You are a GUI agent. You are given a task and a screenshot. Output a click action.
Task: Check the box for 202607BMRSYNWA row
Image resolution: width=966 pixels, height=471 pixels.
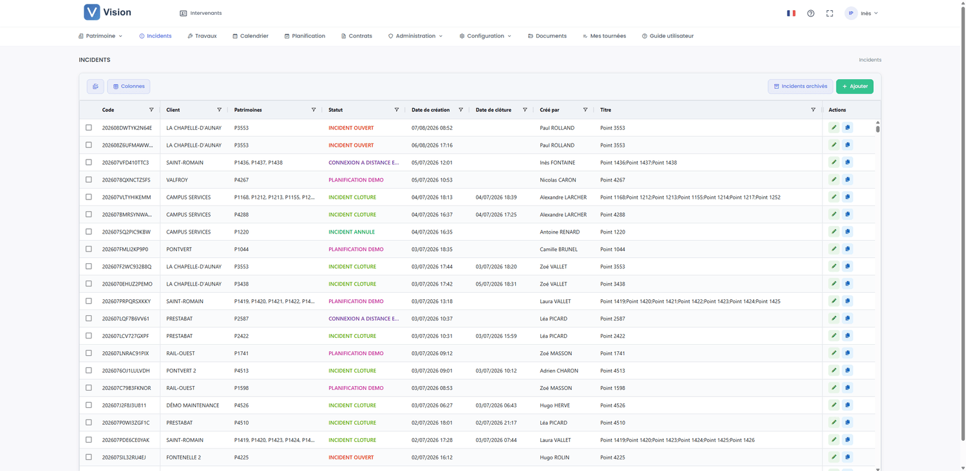coord(89,214)
